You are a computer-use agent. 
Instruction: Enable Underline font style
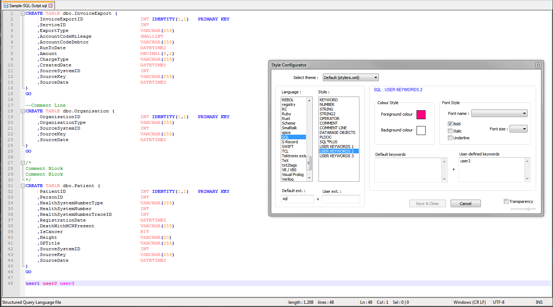pos(450,138)
